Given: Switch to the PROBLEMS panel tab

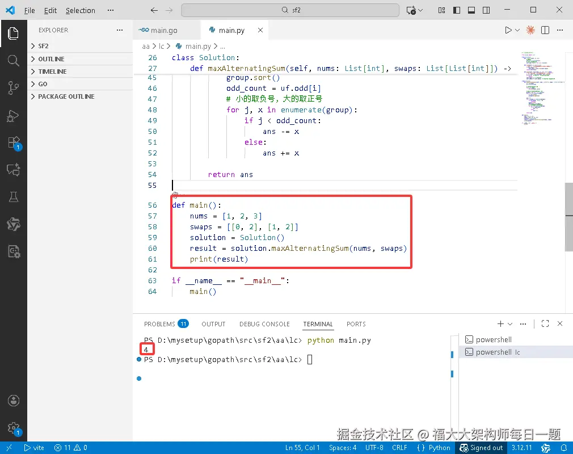Looking at the screenshot, I should (x=166, y=324).
